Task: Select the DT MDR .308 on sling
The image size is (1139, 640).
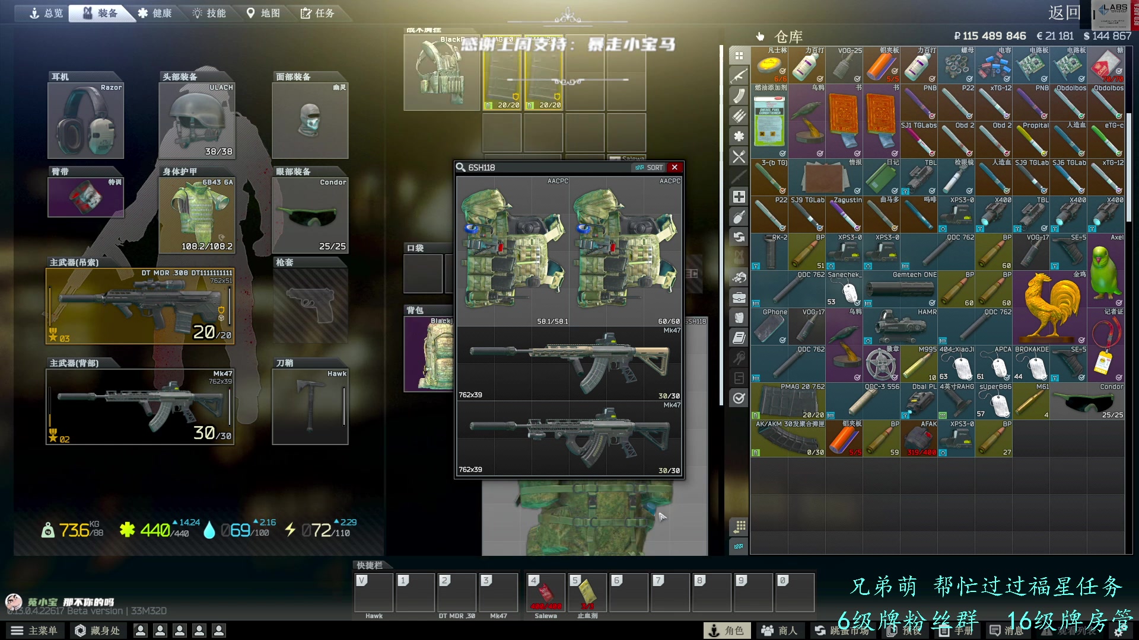Action: pyautogui.click(x=140, y=306)
